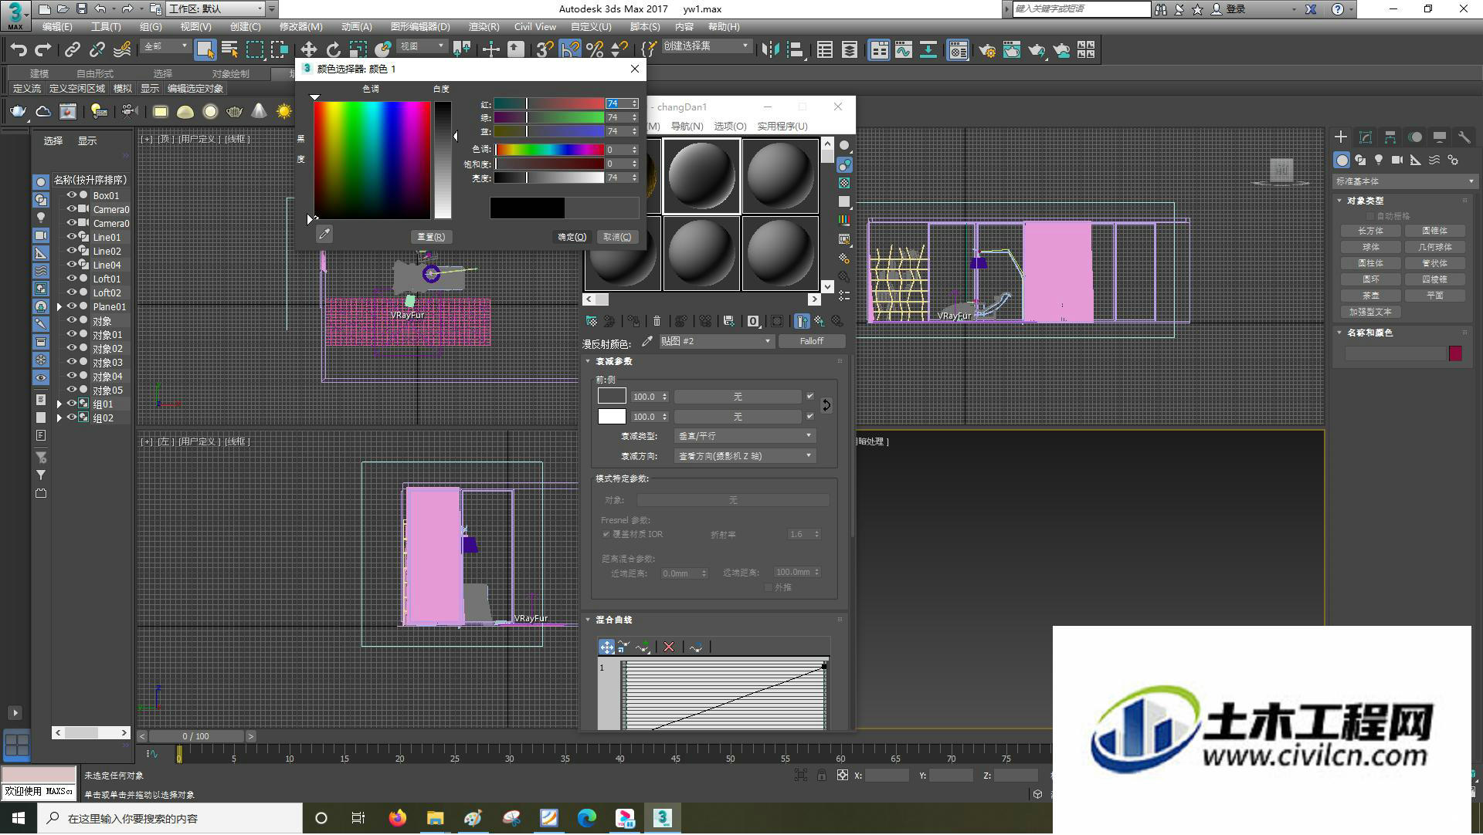Image resolution: width=1483 pixels, height=835 pixels.
Task: Open the 衰减方向 dropdown
Action: pyautogui.click(x=745, y=456)
